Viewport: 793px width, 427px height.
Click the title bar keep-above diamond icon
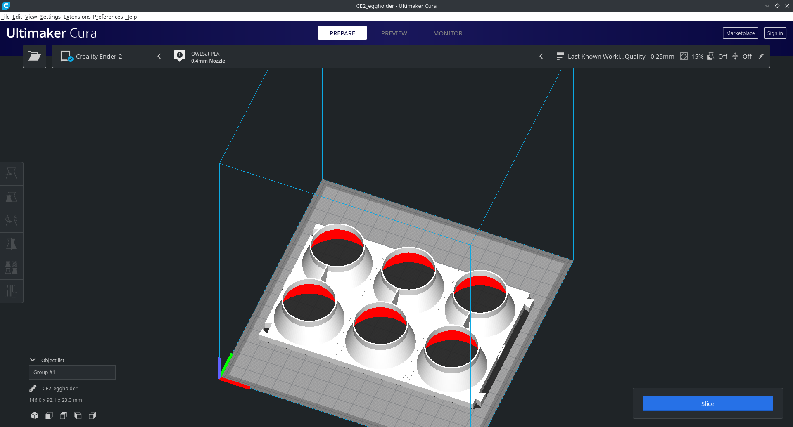tap(777, 6)
